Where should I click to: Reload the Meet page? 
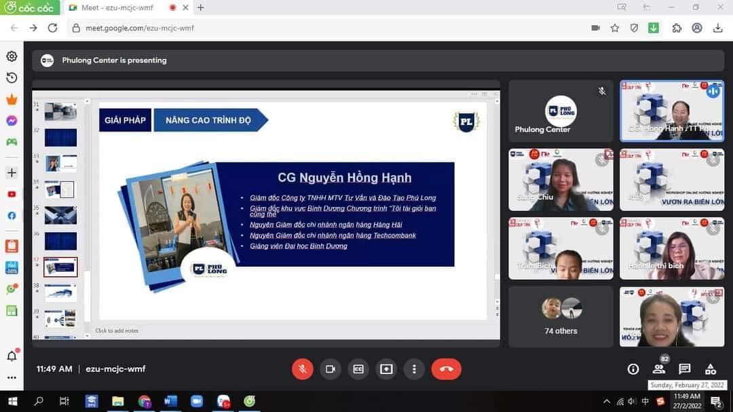pos(52,28)
